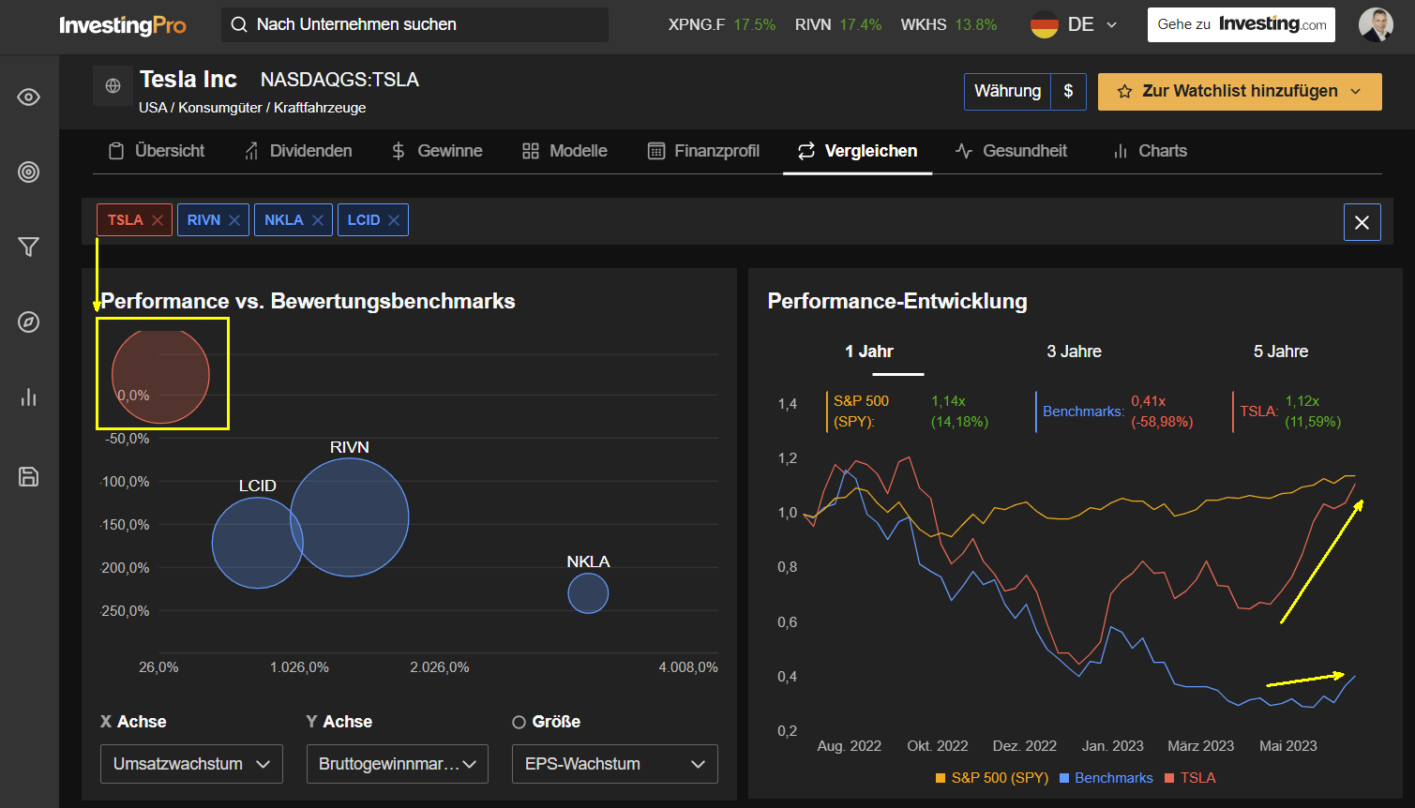Click the German flag icon
The image size is (1415, 808).
(1044, 24)
